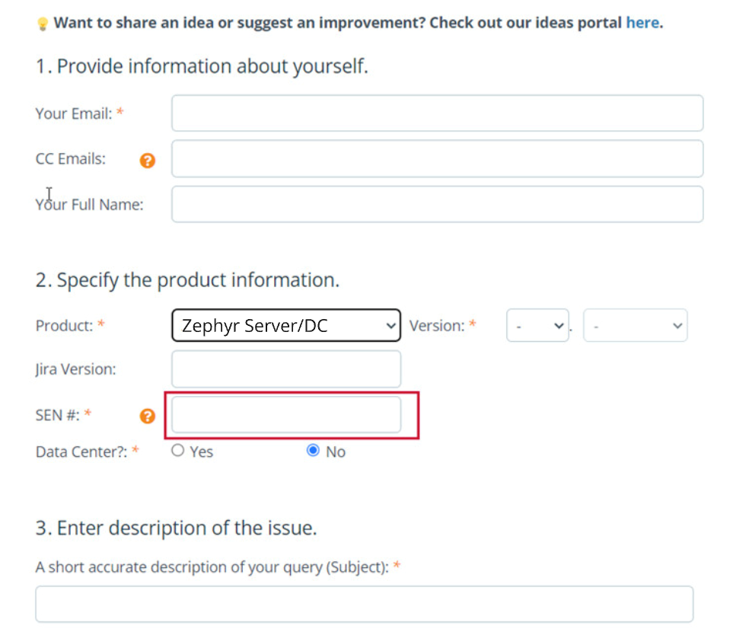Image resolution: width=749 pixels, height=632 pixels.
Task: Click the SEN # help question icon
Action: point(146,416)
